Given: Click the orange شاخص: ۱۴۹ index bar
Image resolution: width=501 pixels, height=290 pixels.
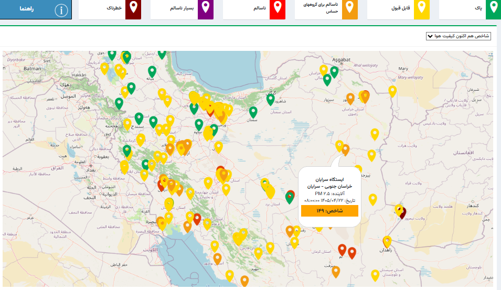Looking at the screenshot, I should pos(329,211).
